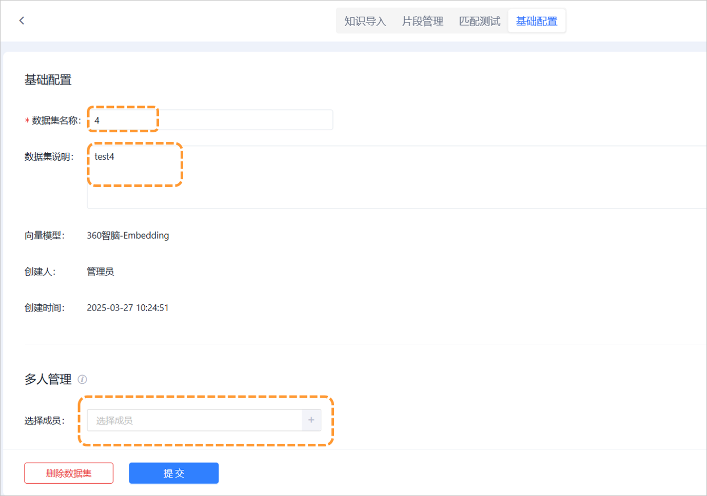Click the 选择成员 field label
Image resolution: width=707 pixels, height=496 pixels.
tap(45, 421)
